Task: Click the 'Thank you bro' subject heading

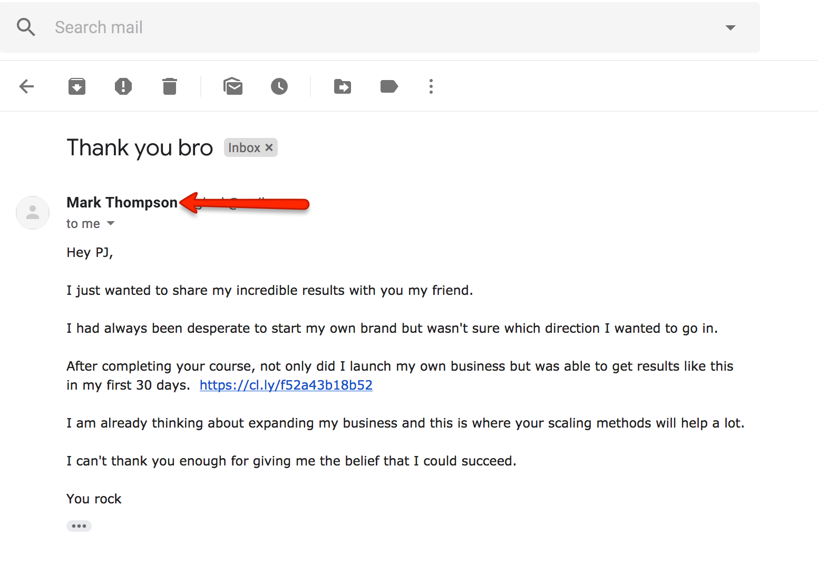Action: pos(140,148)
